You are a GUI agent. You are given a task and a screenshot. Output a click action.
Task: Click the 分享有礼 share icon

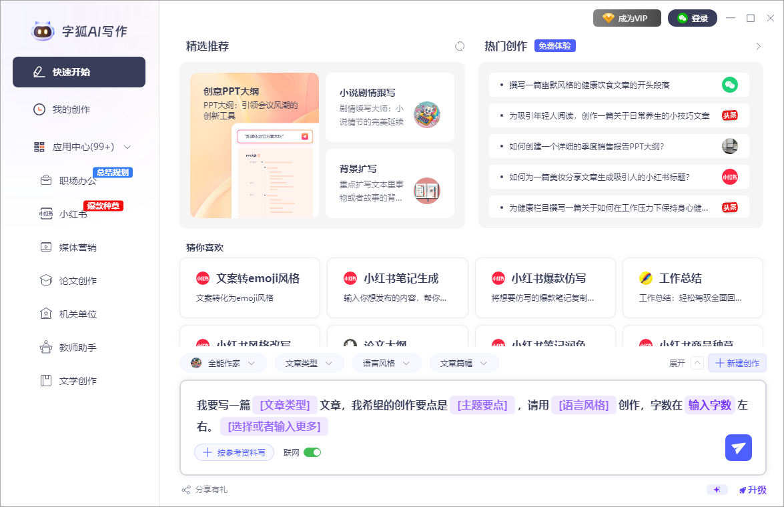coord(186,490)
